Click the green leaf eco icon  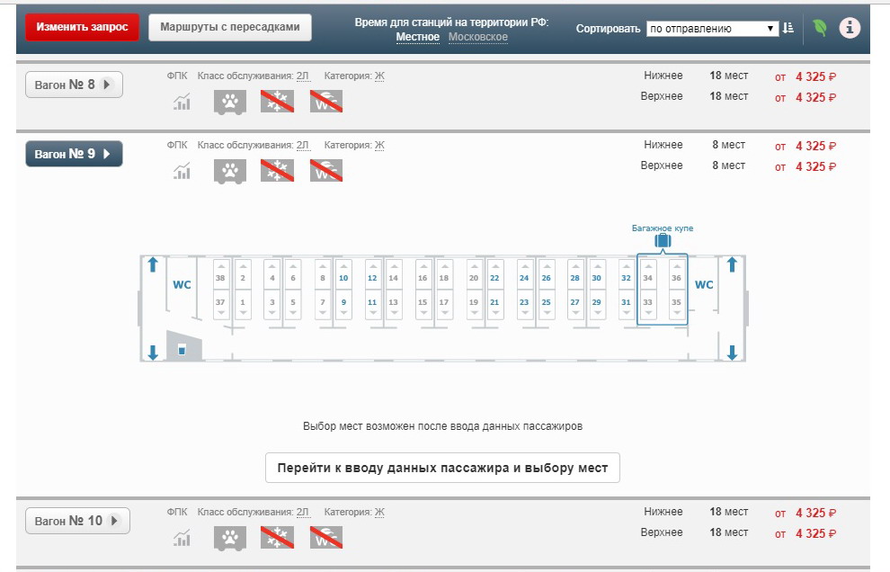pos(819,28)
